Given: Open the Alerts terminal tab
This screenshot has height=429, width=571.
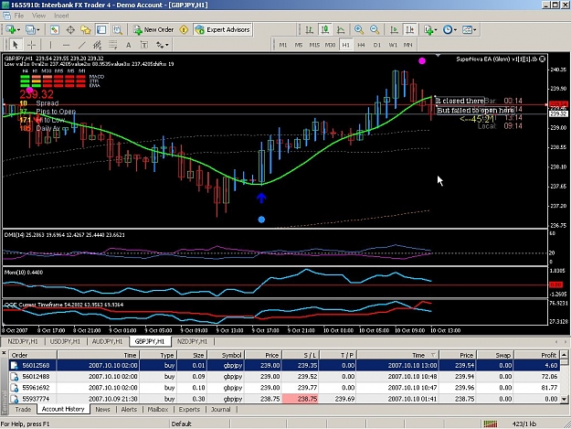Looking at the screenshot, I should point(129,409).
